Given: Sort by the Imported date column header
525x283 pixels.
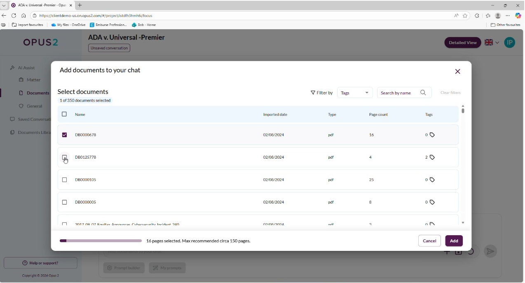Looking at the screenshot, I should pos(275,115).
